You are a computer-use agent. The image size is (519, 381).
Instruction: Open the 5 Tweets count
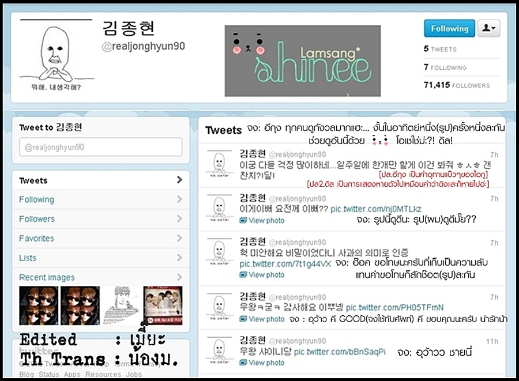[x=440, y=49]
